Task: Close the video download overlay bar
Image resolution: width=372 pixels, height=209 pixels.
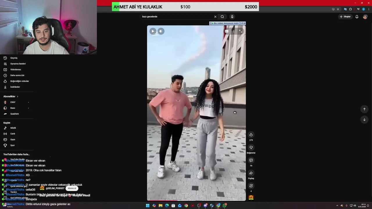Action: [244, 23]
